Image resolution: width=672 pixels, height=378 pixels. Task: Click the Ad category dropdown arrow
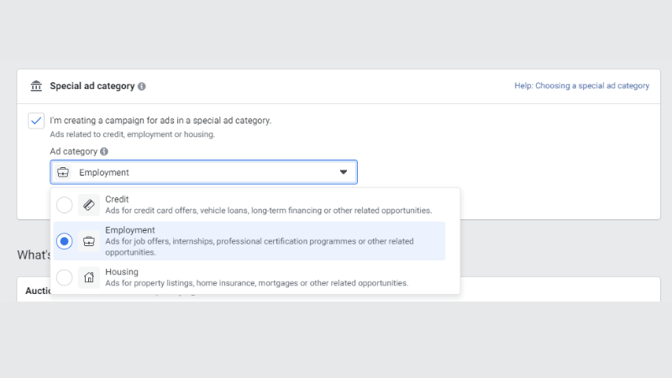pyautogui.click(x=343, y=172)
